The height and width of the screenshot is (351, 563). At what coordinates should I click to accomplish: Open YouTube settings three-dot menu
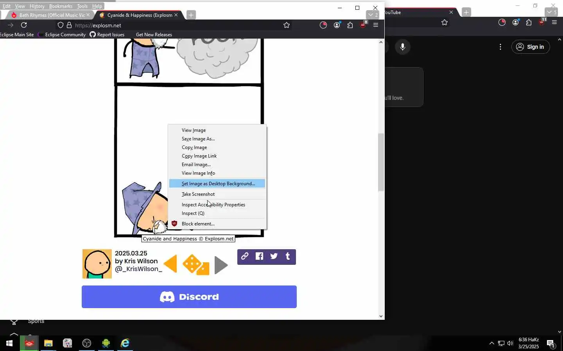500,47
